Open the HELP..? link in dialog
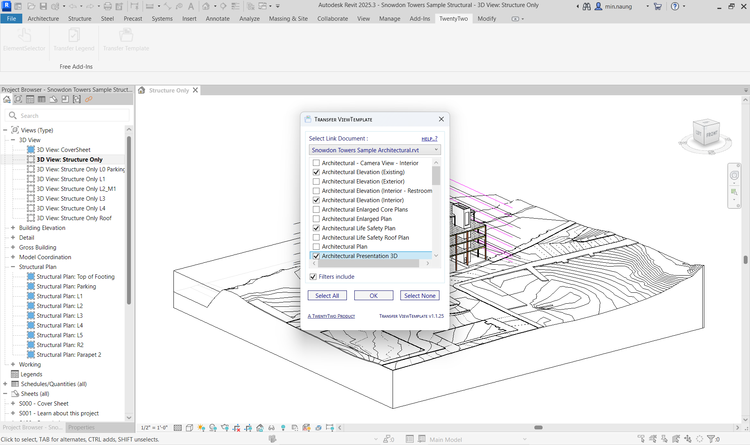 [429, 139]
